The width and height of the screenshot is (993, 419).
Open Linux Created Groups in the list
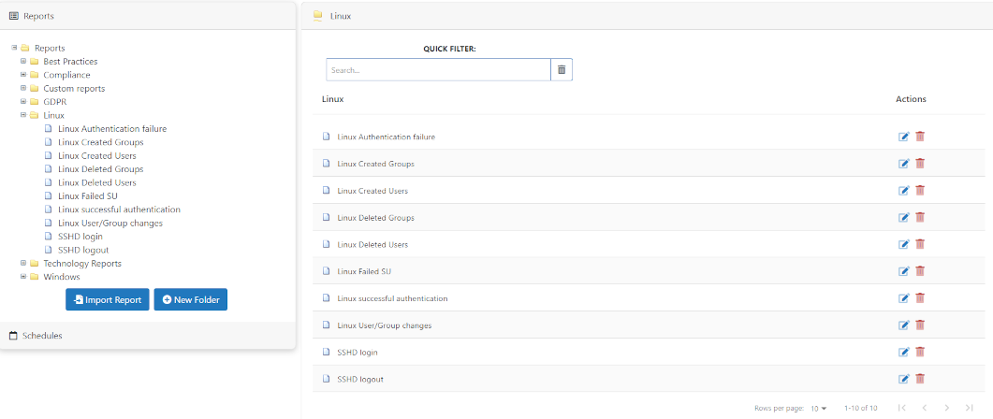point(376,164)
